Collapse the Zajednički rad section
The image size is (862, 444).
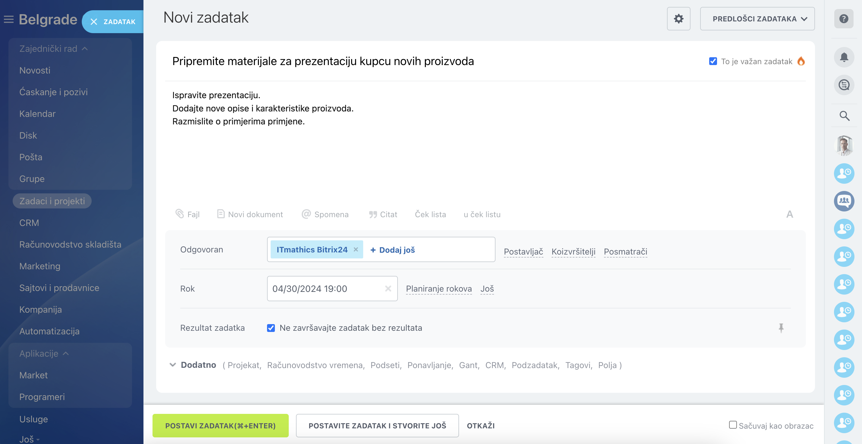pos(54,49)
